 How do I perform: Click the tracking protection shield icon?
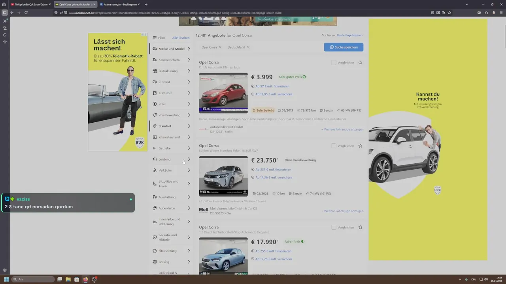coord(56,13)
